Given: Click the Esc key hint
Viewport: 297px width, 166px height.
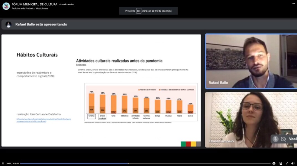Looking at the screenshot, I should click(139, 11).
